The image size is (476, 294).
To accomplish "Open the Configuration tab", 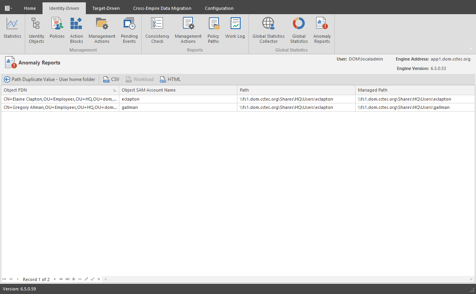I will [x=219, y=8].
